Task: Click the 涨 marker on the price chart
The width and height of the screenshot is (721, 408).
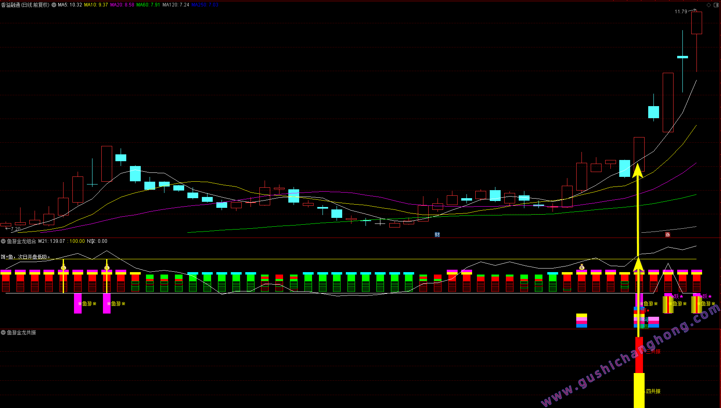Action: [668, 235]
